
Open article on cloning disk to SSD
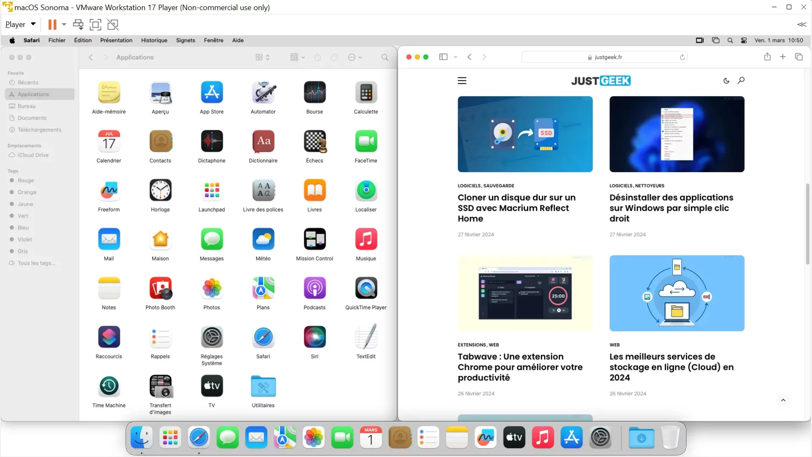pos(516,208)
